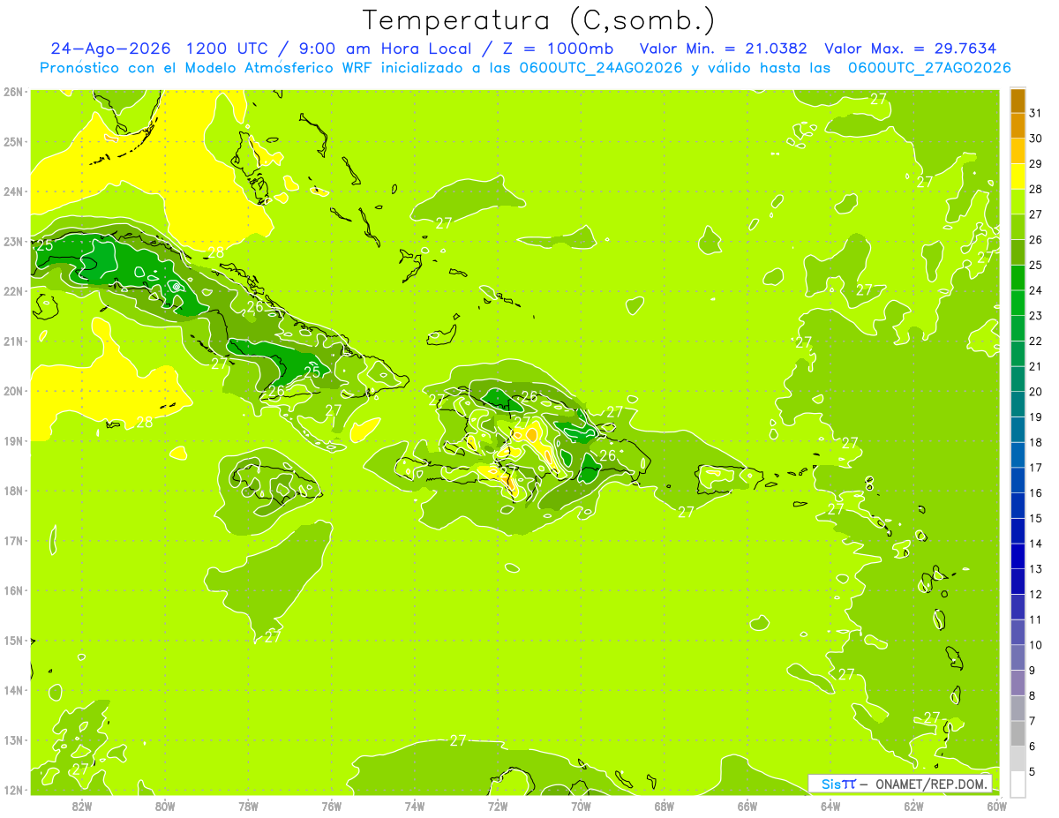Select the 'Valor Min. = 21.0382' text
This screenshot has height=818, width=1059.
(x=723, y=49)
